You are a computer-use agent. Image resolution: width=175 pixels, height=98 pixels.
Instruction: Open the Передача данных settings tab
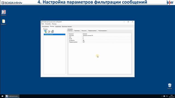click(92, 31)
